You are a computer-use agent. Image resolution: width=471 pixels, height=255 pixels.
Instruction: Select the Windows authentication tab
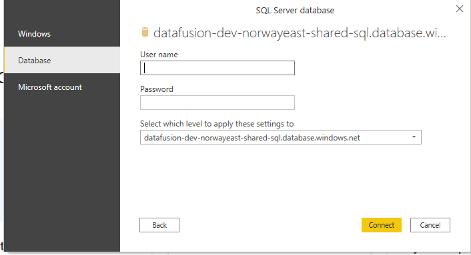coord(62,34)
